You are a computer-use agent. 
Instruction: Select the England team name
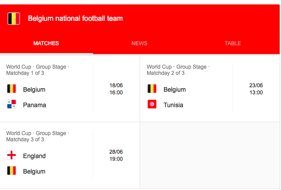35,156
